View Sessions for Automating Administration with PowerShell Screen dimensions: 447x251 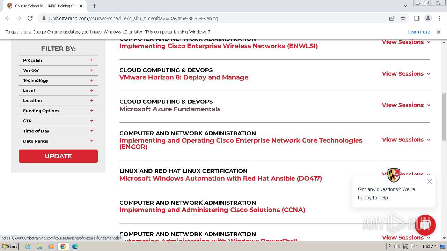406,237
